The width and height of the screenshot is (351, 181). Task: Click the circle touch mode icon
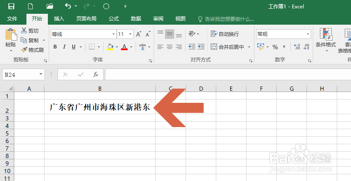click(106, 6)
